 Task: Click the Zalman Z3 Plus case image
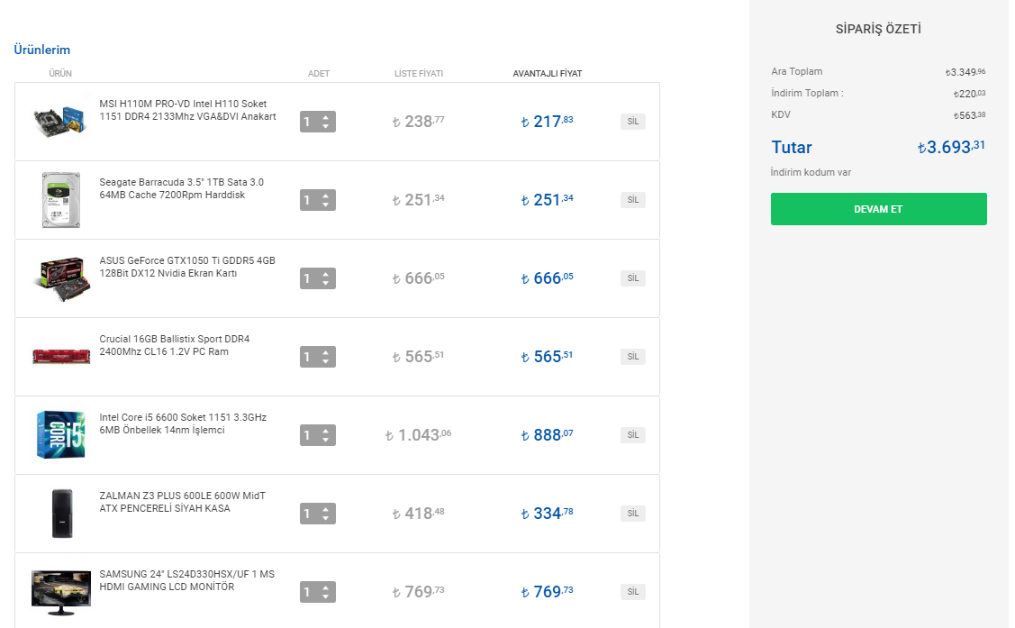(x=61, y=514)
